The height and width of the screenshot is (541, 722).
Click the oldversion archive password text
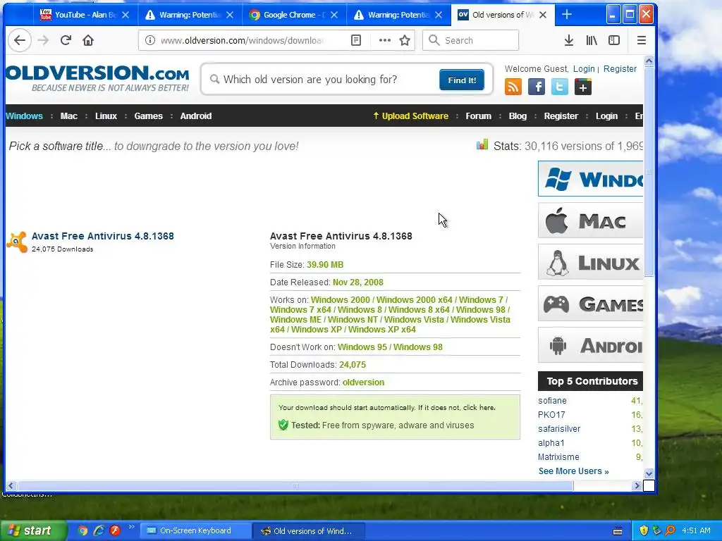tap(363, 383)
